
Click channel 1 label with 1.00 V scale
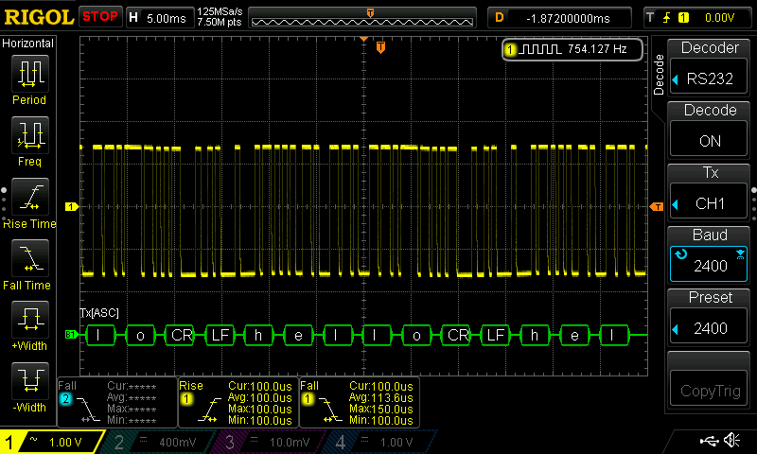coord(51,442)
